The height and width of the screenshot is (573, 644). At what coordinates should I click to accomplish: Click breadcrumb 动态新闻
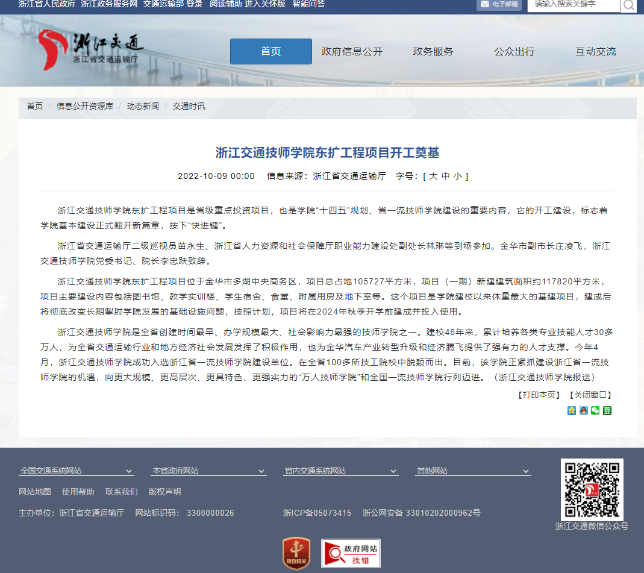point(143,107)
